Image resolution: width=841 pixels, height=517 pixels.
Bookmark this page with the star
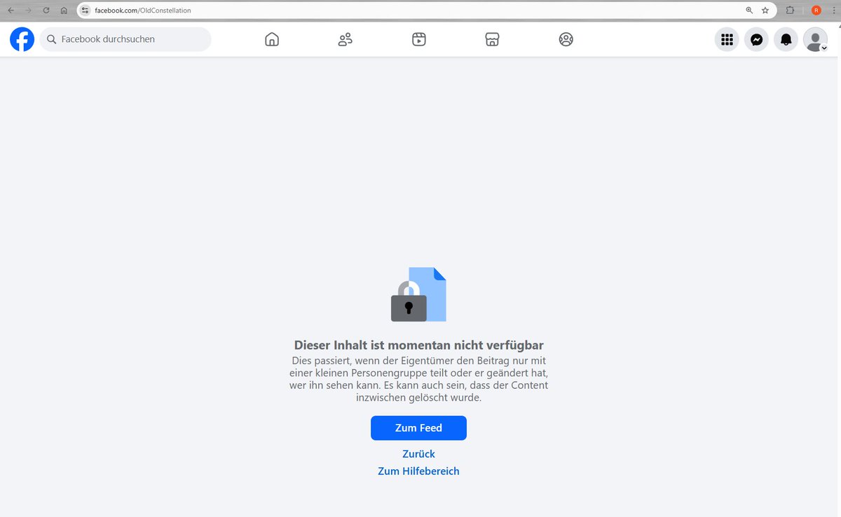click(x=765, y=11)
